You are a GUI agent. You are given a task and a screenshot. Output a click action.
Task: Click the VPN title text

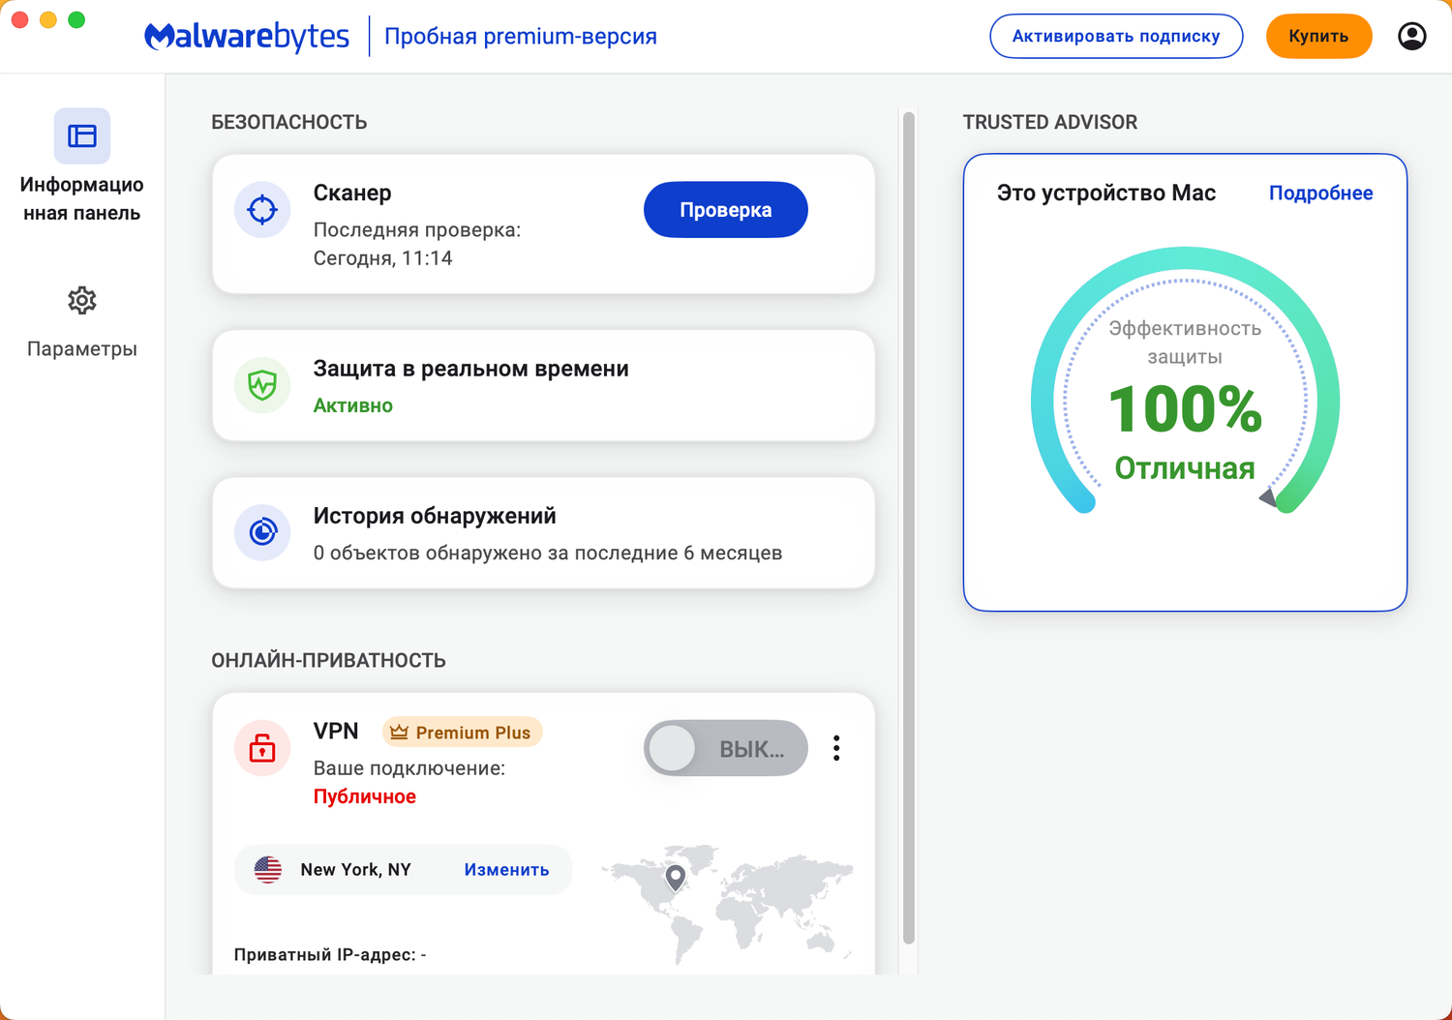tap(336, 731)
